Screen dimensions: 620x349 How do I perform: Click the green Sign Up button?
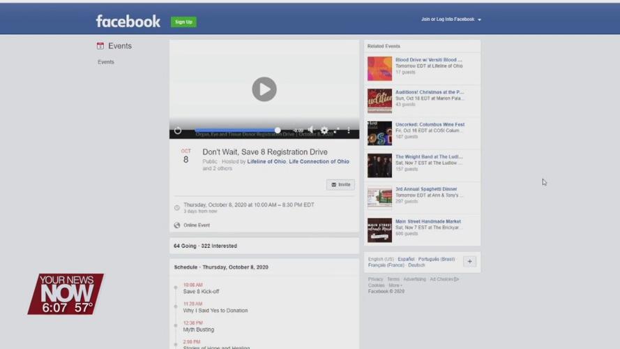pos(183,22)
